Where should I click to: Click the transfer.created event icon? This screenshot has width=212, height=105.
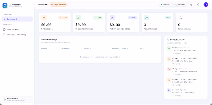[169, 48]
